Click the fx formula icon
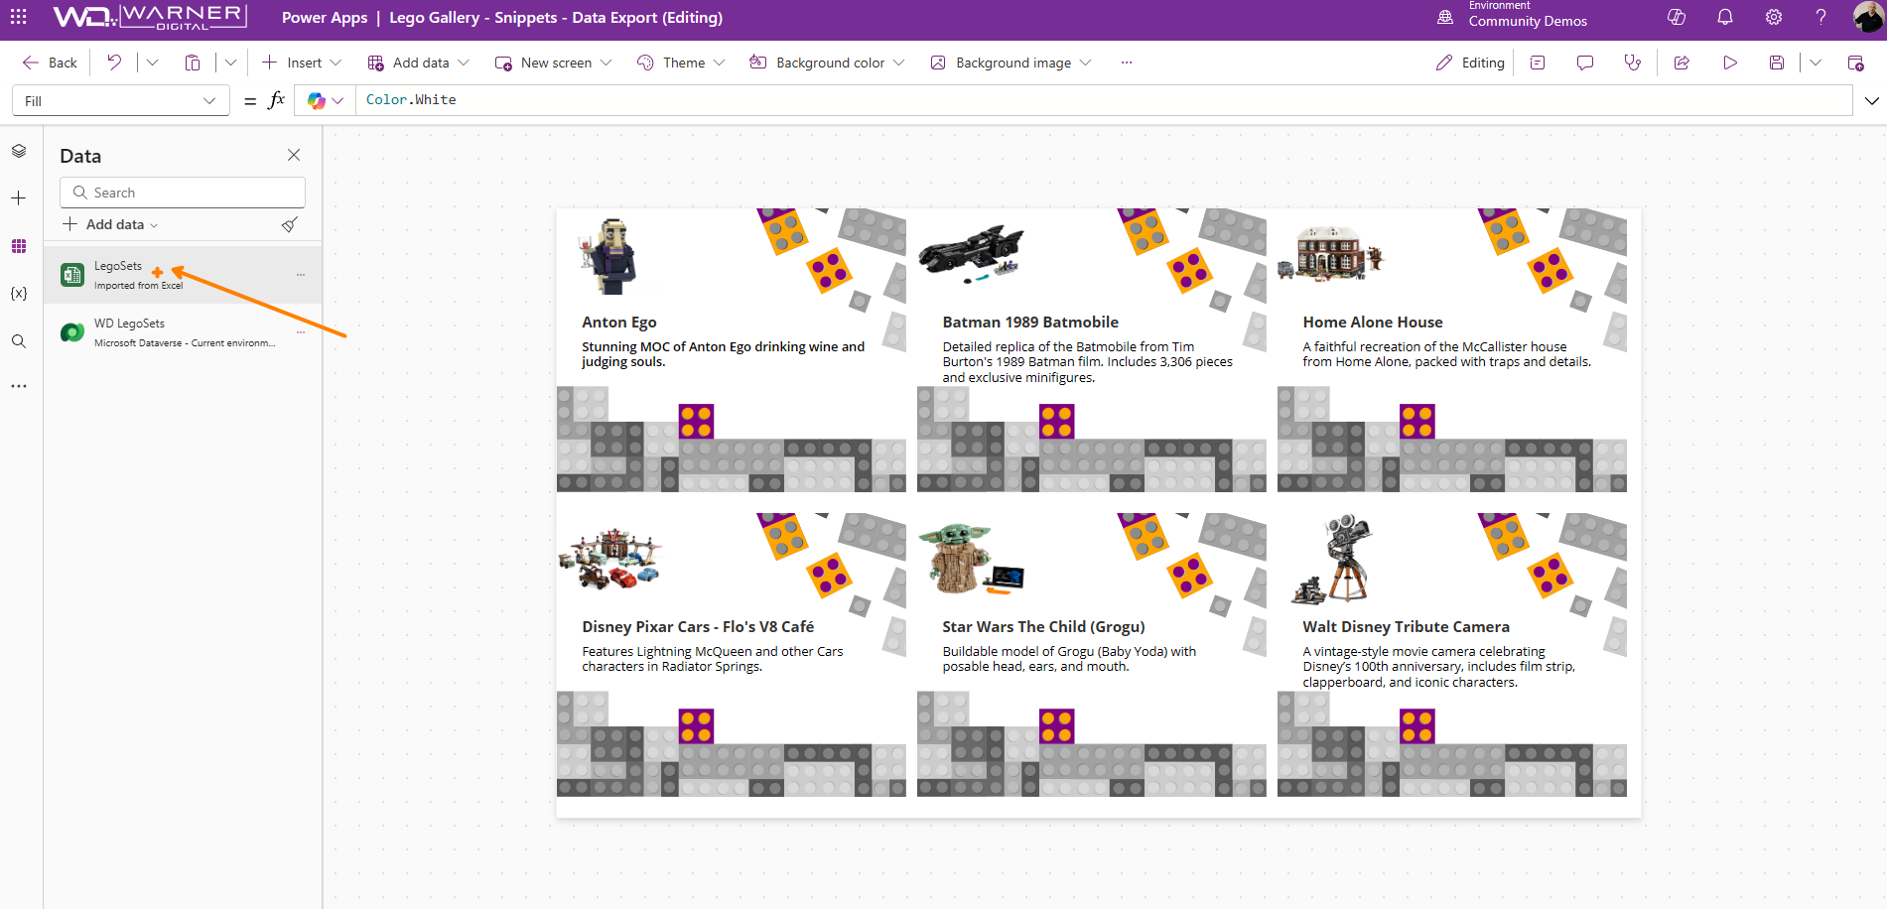 (x=277, y=100)
